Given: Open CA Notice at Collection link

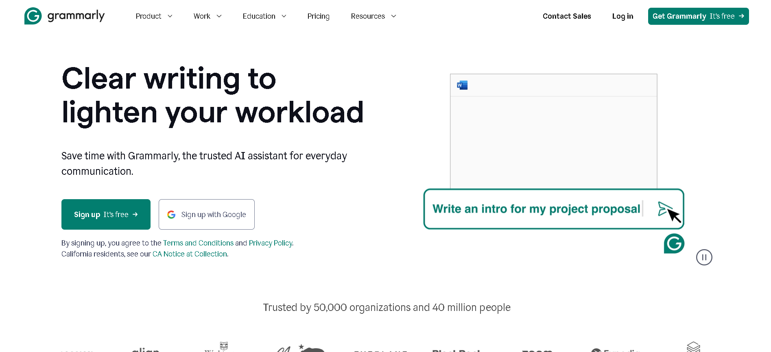Looking at the screenshot, I should [190, 254].
